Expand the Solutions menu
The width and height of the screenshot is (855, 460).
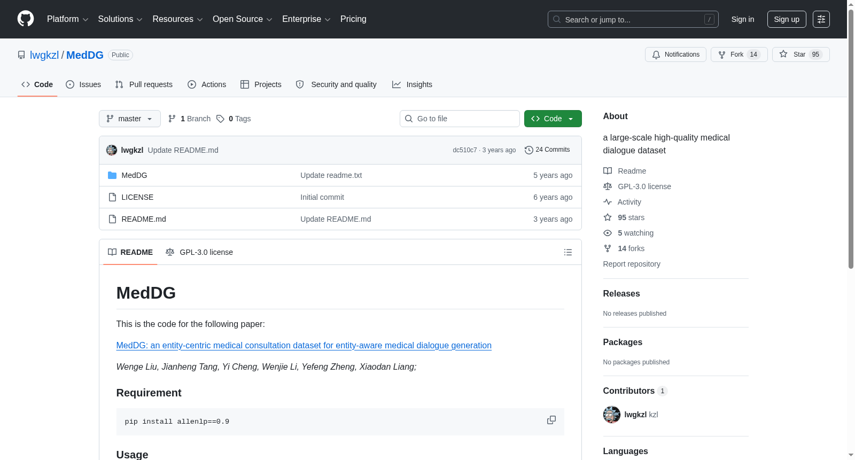120,19
